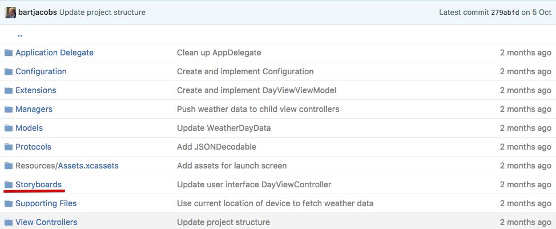
Task: Open commit 'Push weather data to child view controllers'
Action: 258,109
